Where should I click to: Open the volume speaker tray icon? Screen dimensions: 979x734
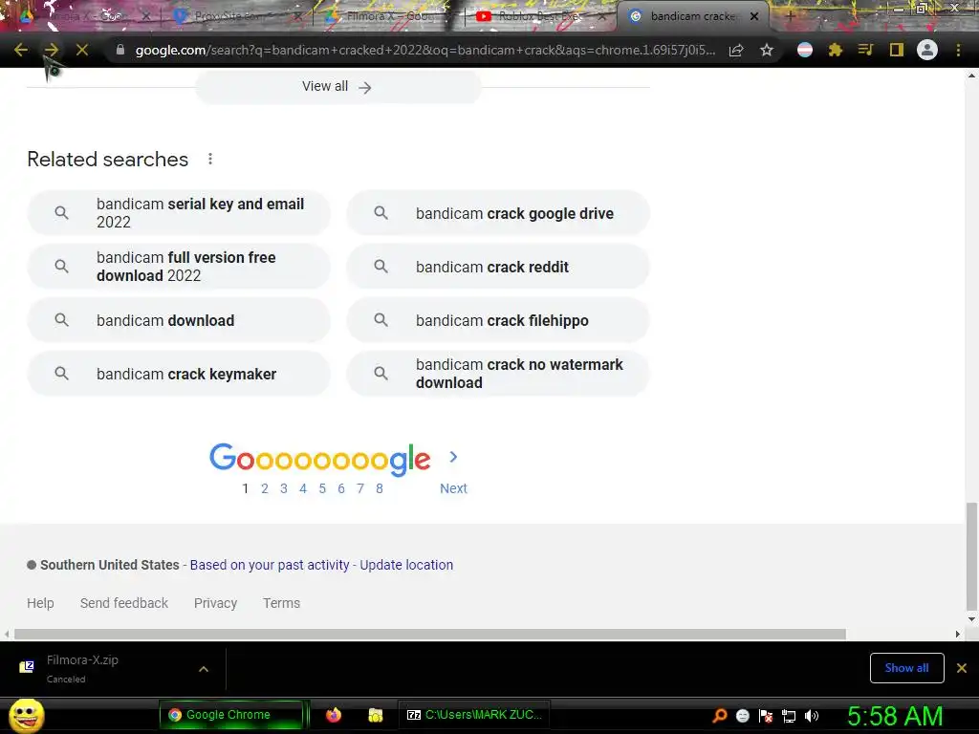pos(811,716)
